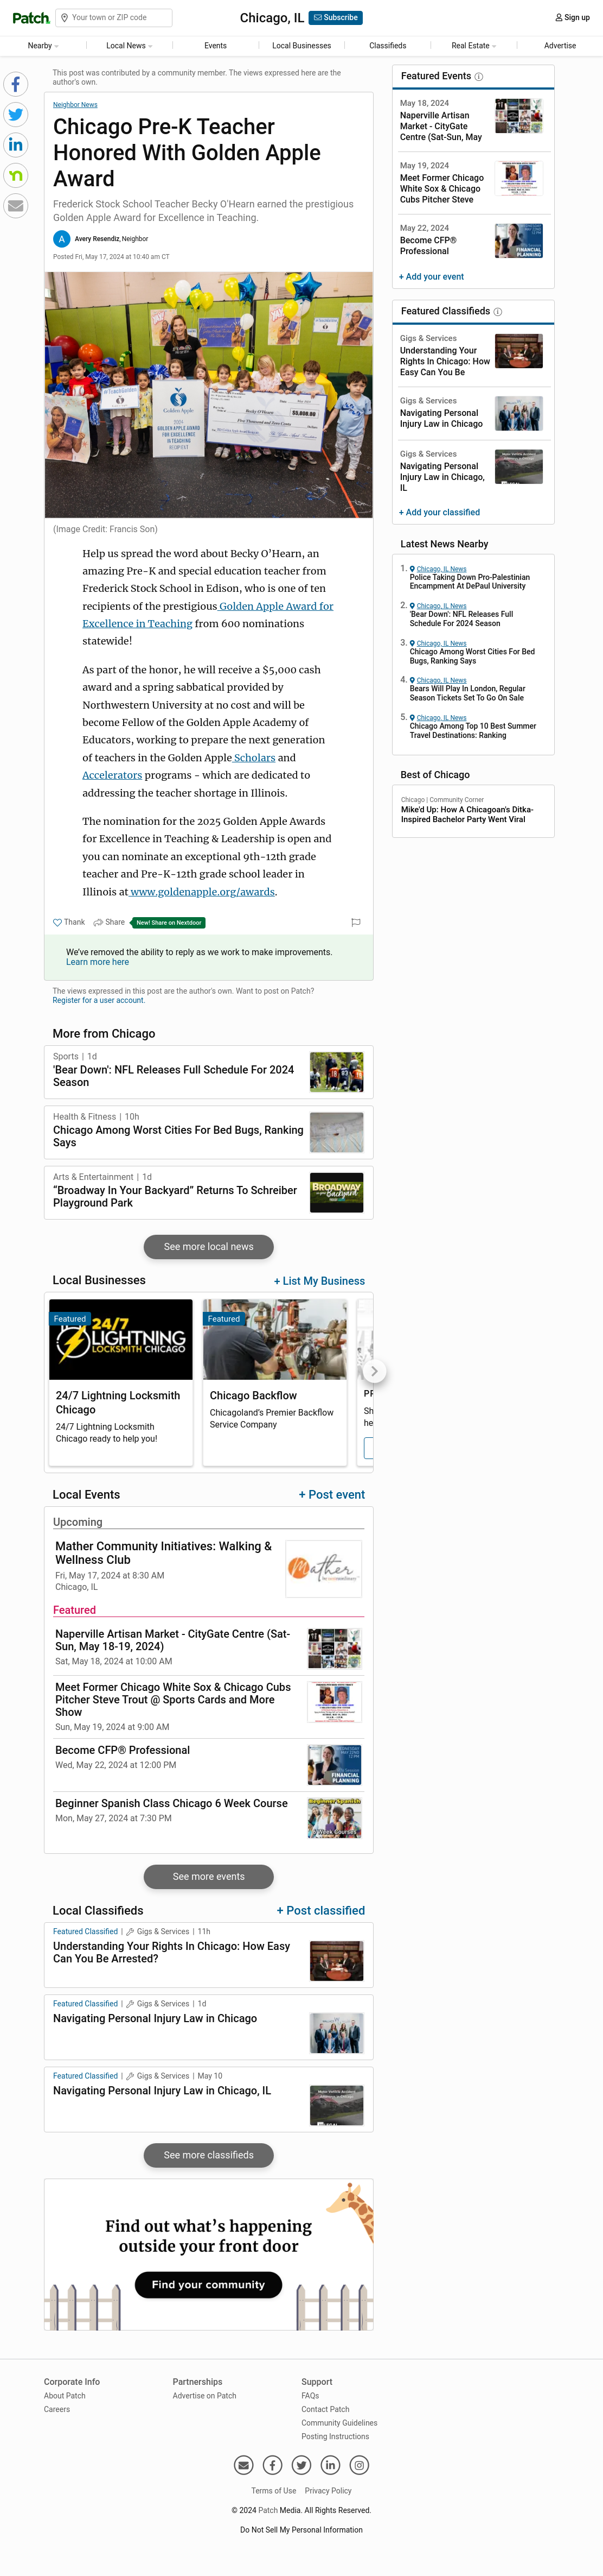Image resolution: width=603 pixels, height=2576 pixels.
Task: Share article on LinkedIn from side rail
Action: click(16, 145)
